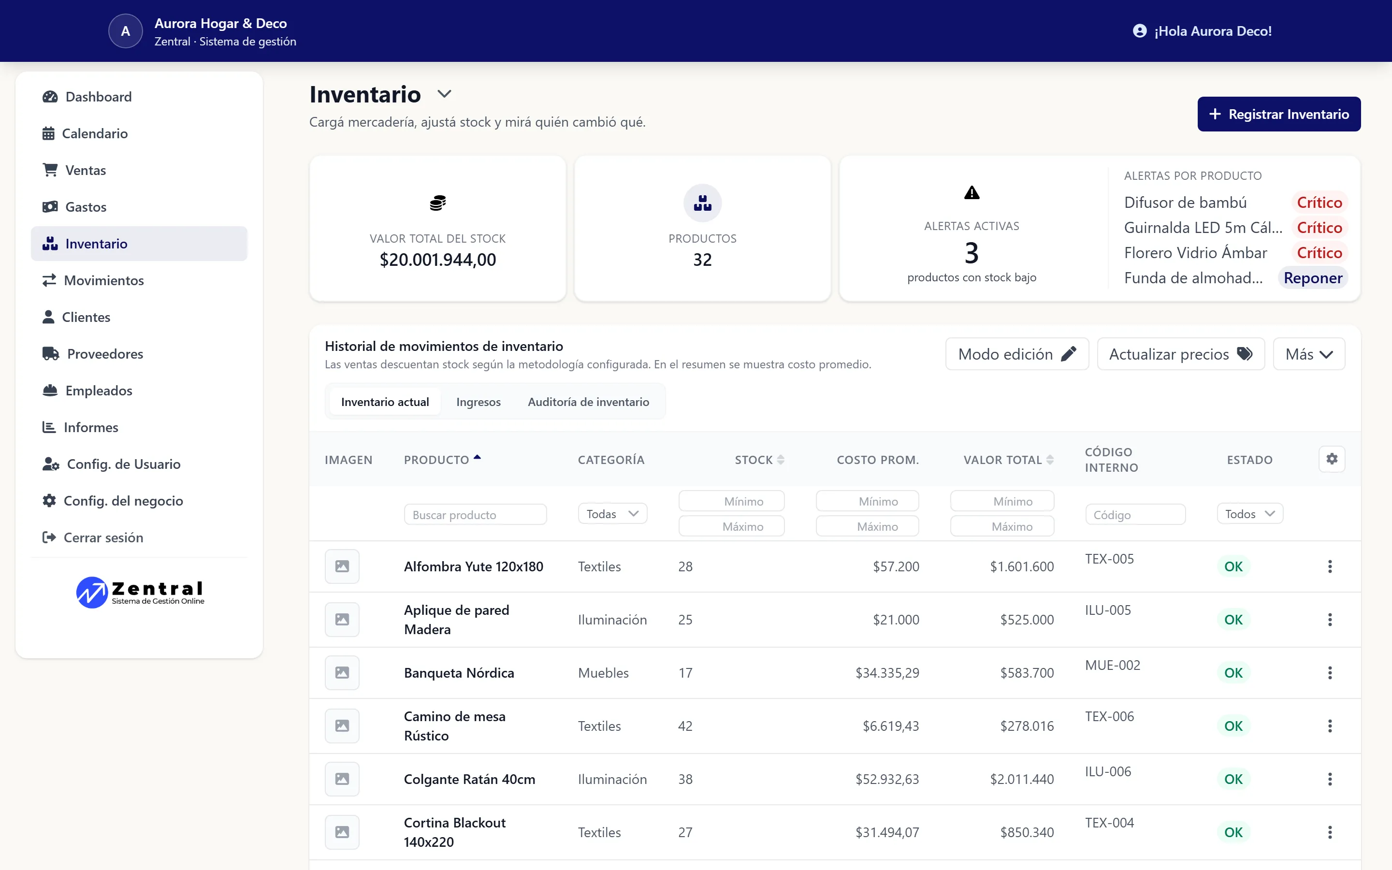
Task: Open the Más dropdown menu
Action: pyautogui.click(x=1308, y=354)
